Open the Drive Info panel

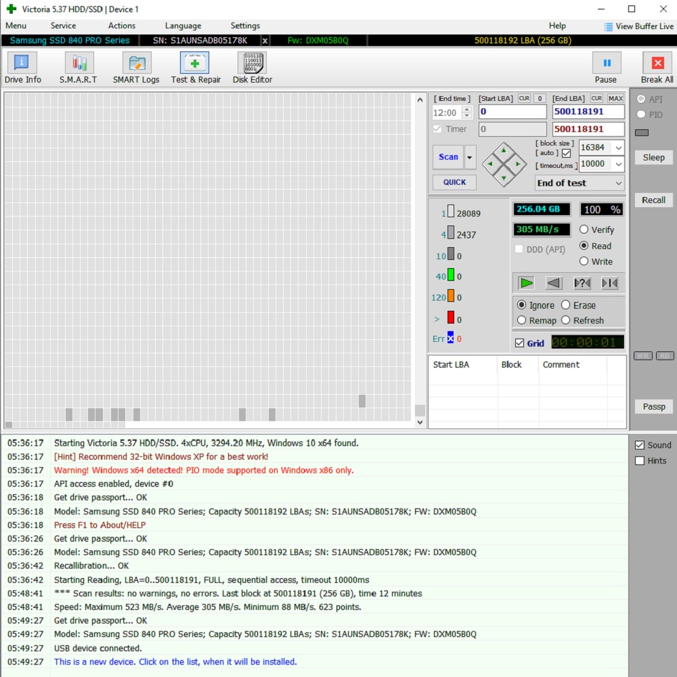(22, 68)
